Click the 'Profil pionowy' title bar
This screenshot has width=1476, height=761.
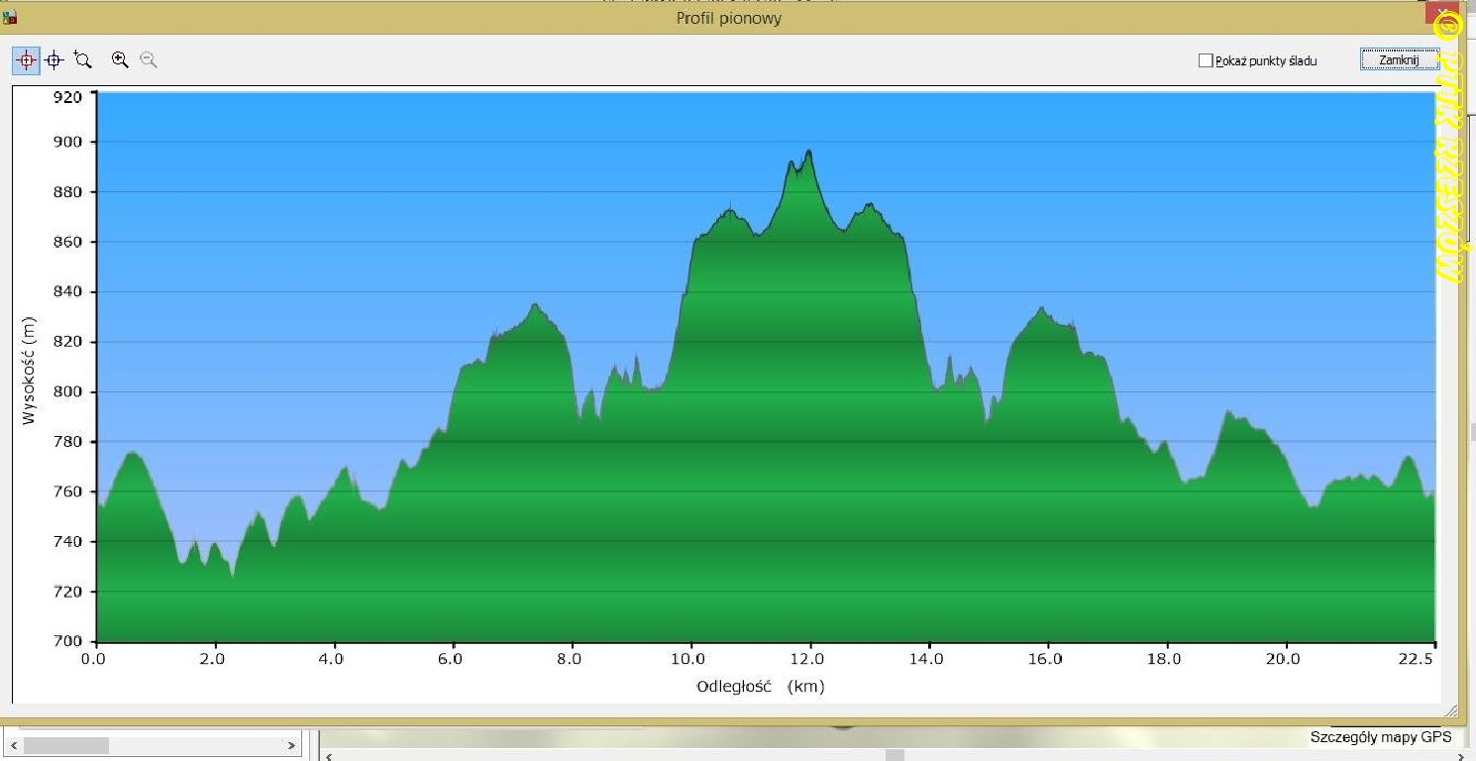point(728,18)
